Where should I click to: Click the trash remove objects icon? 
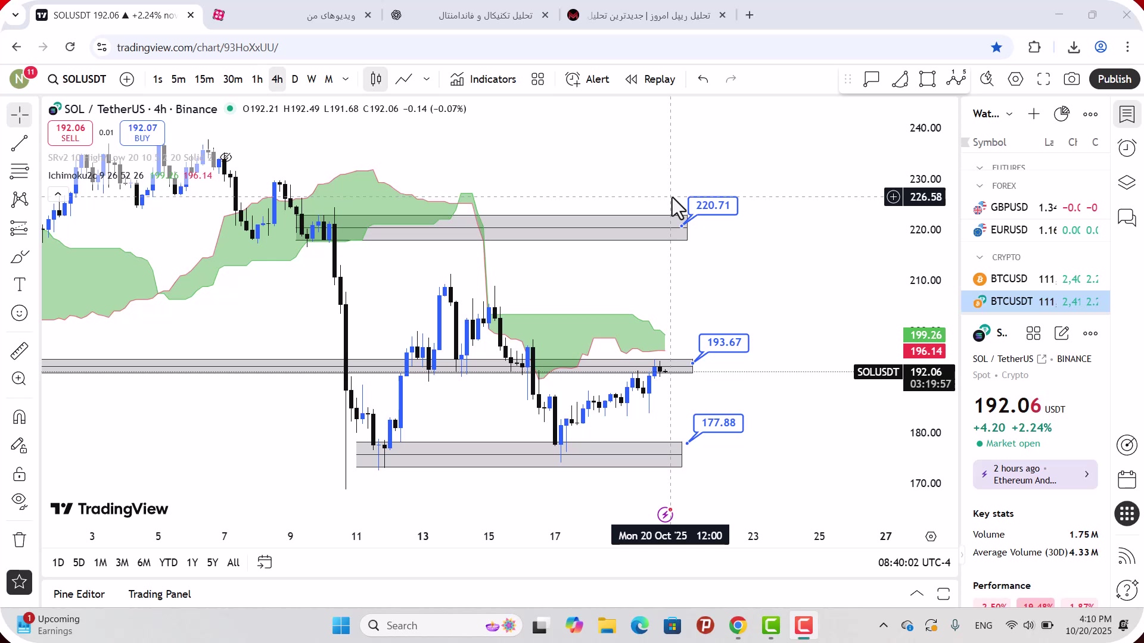click(x=19, y=539)
